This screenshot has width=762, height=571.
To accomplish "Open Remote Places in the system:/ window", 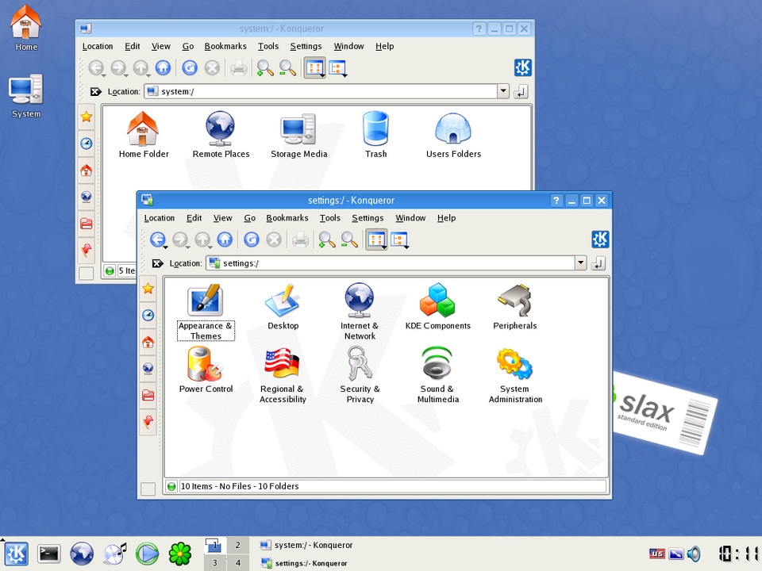I will coord(221,135).
